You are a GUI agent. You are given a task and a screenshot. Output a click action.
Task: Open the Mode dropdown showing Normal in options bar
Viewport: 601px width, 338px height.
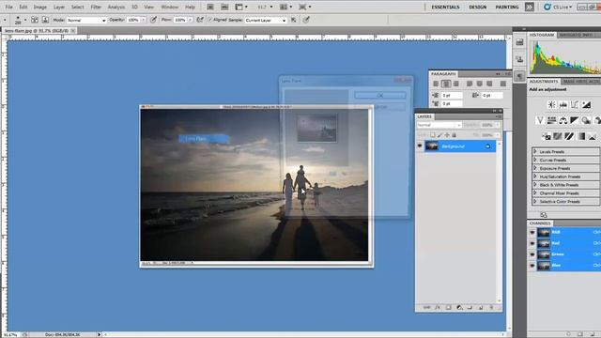(x=86, y=20)
